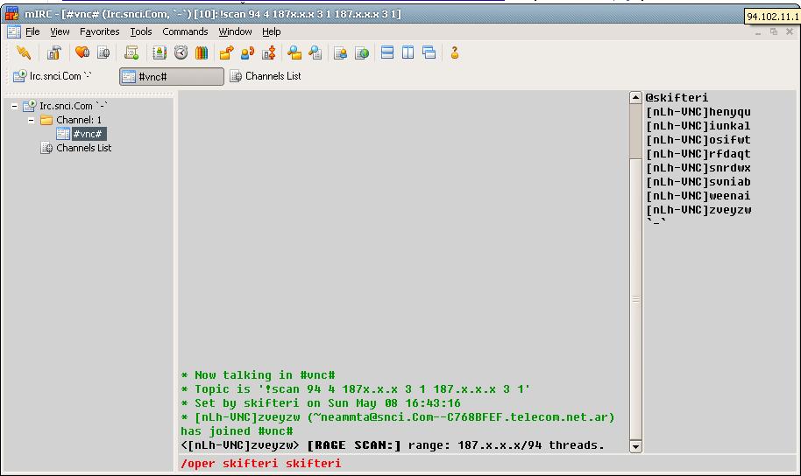The height and width of the screenshot is (476, 801).
Task: Select [nLh-VNC]osifwt in nickname list
Action: coord(698,140)
